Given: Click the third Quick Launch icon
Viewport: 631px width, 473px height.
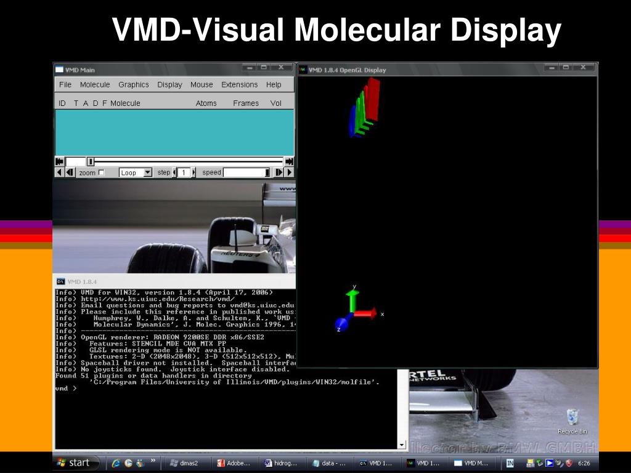Looking at the screenshot, I should tap(140, 463).
